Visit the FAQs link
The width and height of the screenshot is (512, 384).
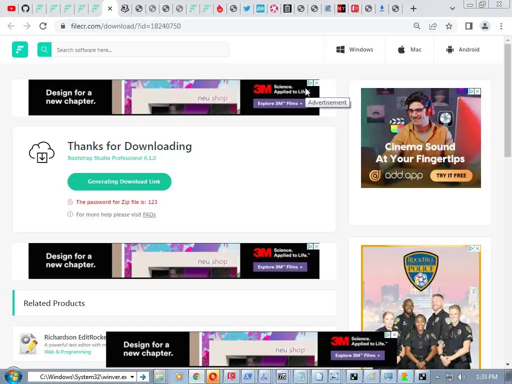click(x=149, y=214)
